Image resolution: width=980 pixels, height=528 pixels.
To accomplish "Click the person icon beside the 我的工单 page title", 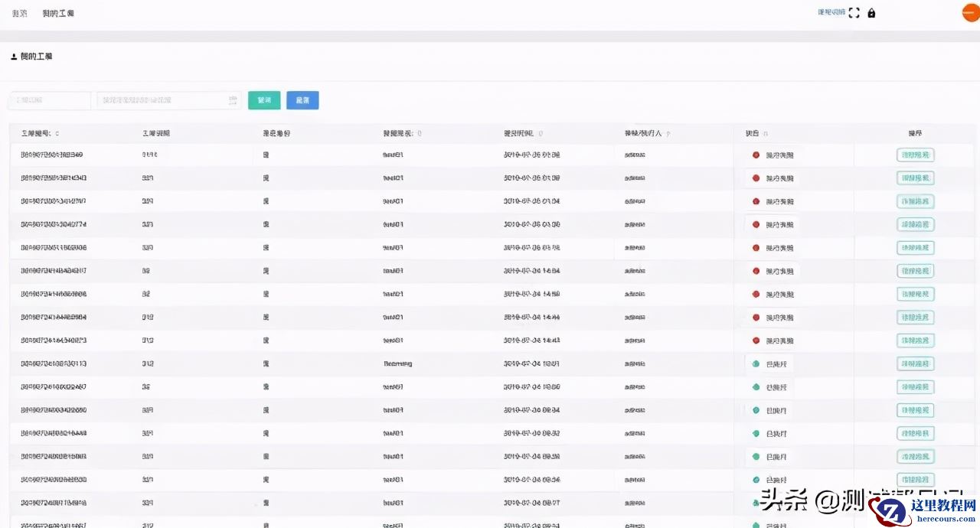I will tap(12, 56).
